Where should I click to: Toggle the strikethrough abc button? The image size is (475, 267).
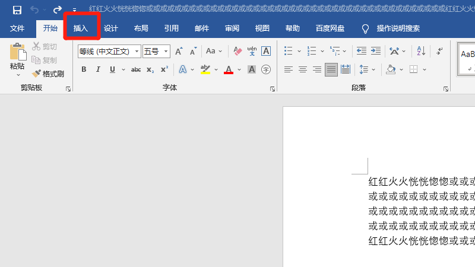click(136, 70)
